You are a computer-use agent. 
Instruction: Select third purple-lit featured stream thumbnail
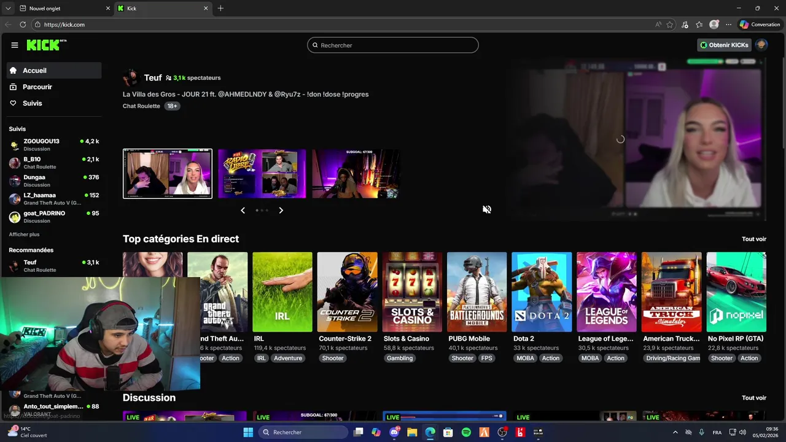pyautogui.click(x=356, y=174)
